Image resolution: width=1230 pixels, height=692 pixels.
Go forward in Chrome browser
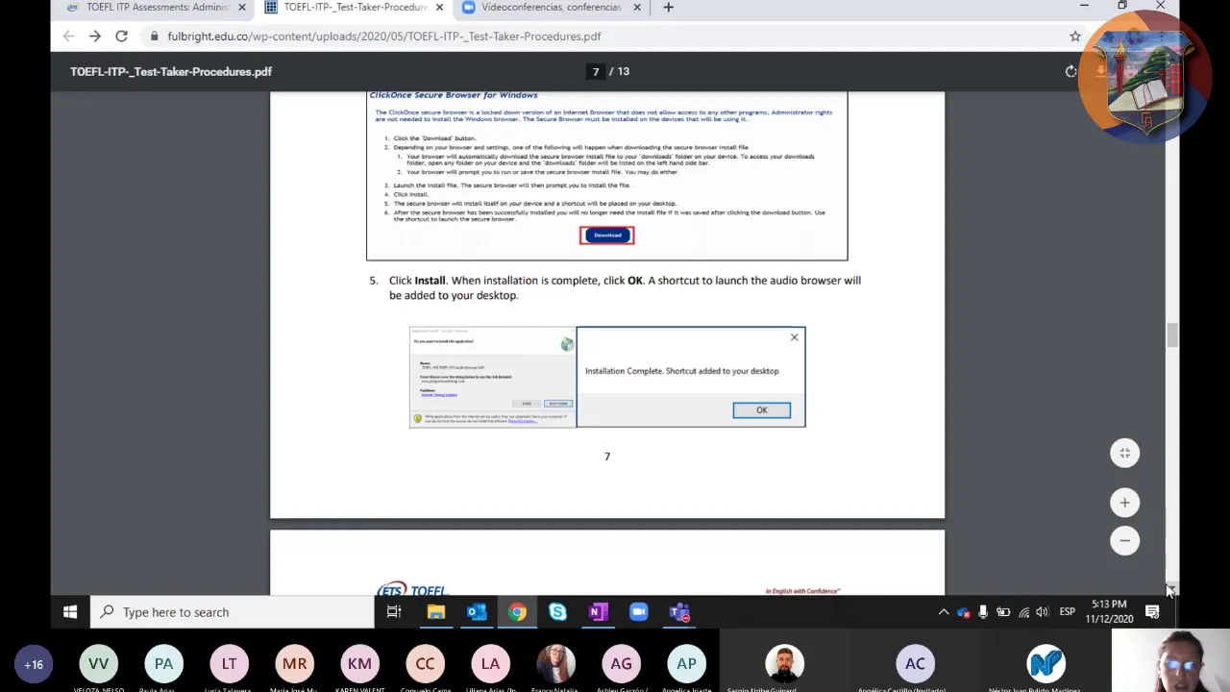click(x=95, y=37)
